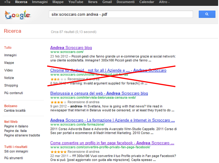This screenshot has height=163, width=219.
Task: Open Andrea Scroccaro La formazione result
Action: coord(112,120)
